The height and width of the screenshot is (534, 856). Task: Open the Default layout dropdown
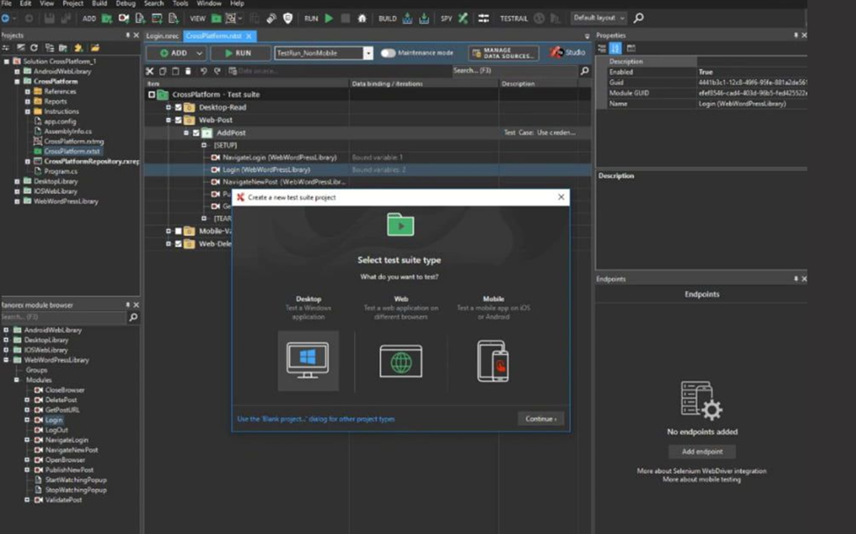(599, 18)
